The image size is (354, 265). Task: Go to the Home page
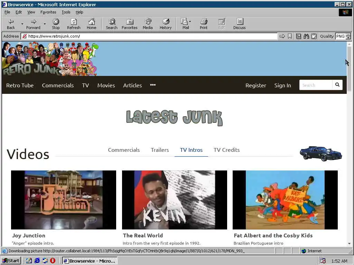tap(91, 24)
